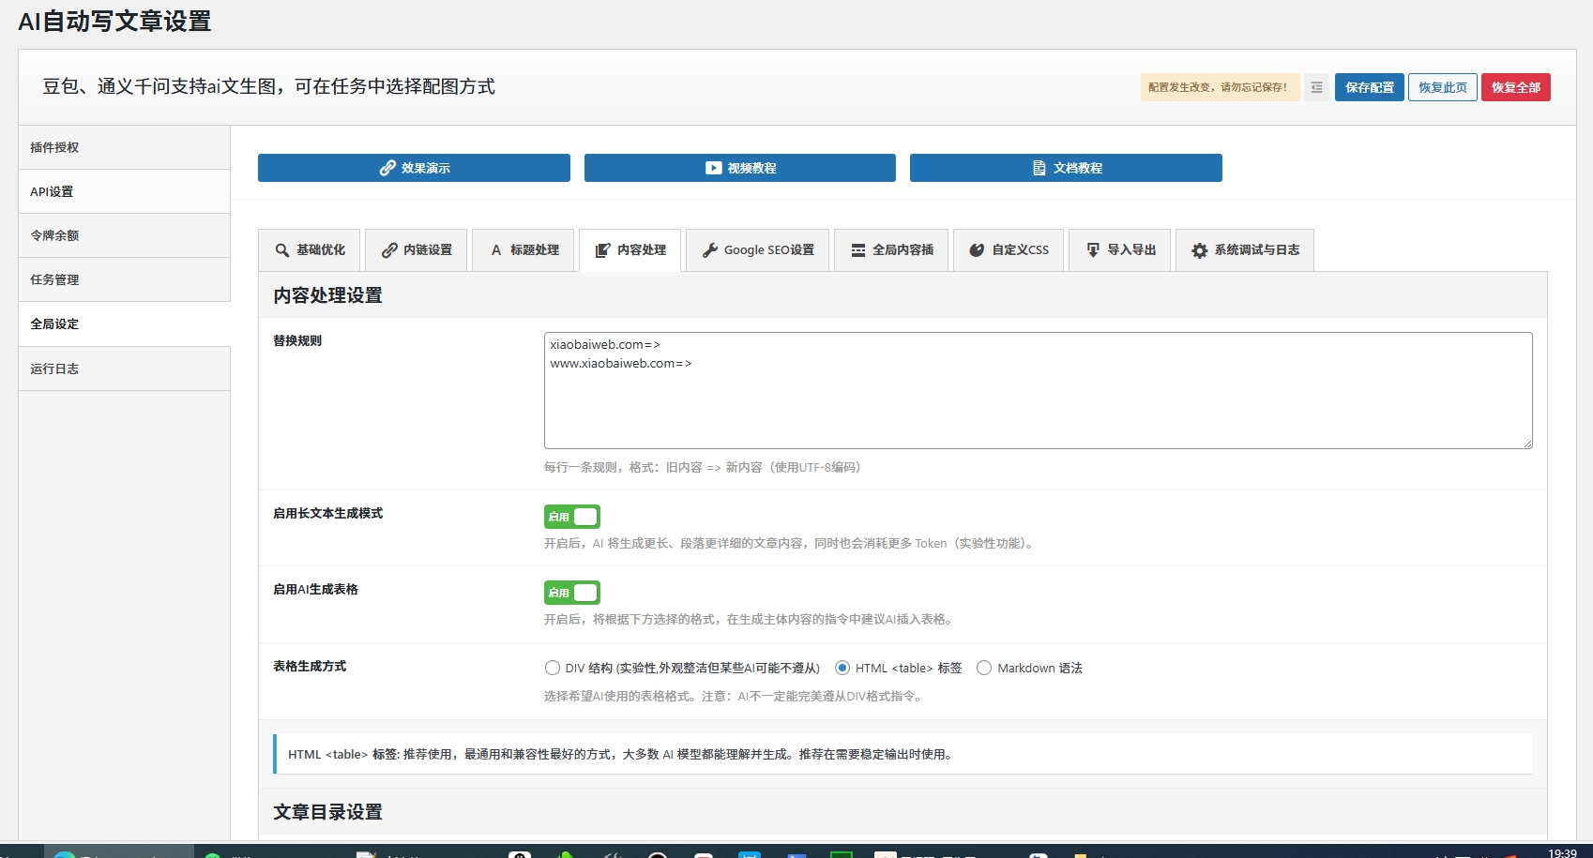Open the 自定义CSS tab
1593x858 pixels.
point(1009,250)
